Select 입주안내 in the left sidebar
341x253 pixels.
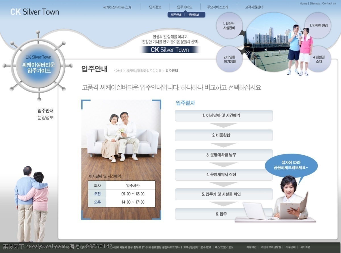pyautogui.click(x=45, y=111)
